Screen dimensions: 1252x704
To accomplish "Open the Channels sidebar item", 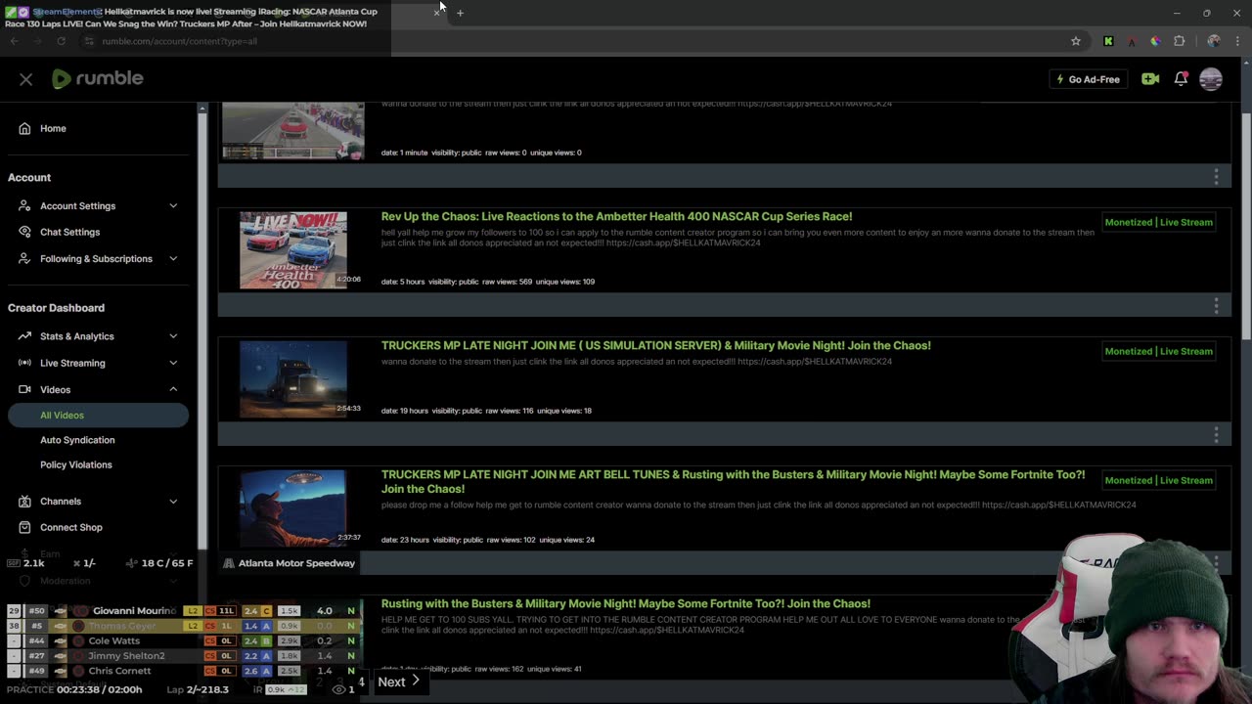I will point(61,501).
